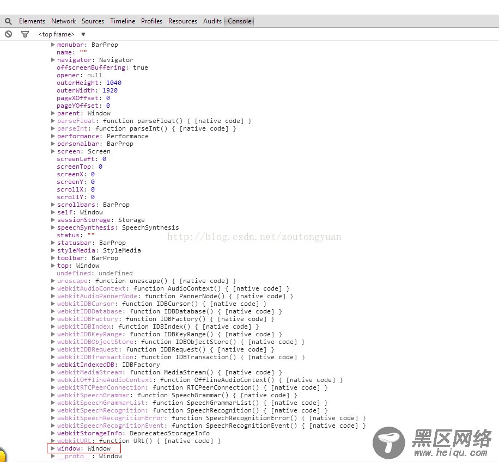The width and height of the screenshot is (499, 462).
Task: Click the opener: null line
Action: (80, 75)
